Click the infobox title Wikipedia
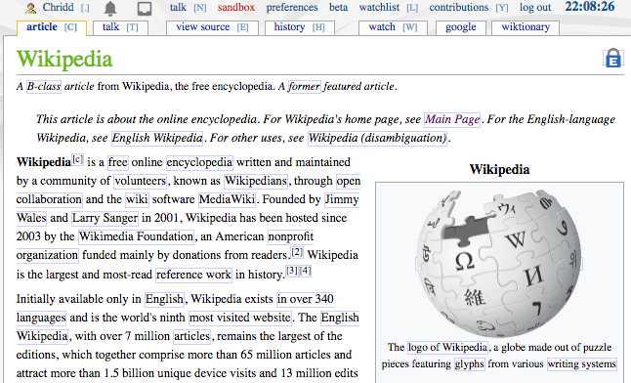Screen dimensions: 631x383 (499, 169)
